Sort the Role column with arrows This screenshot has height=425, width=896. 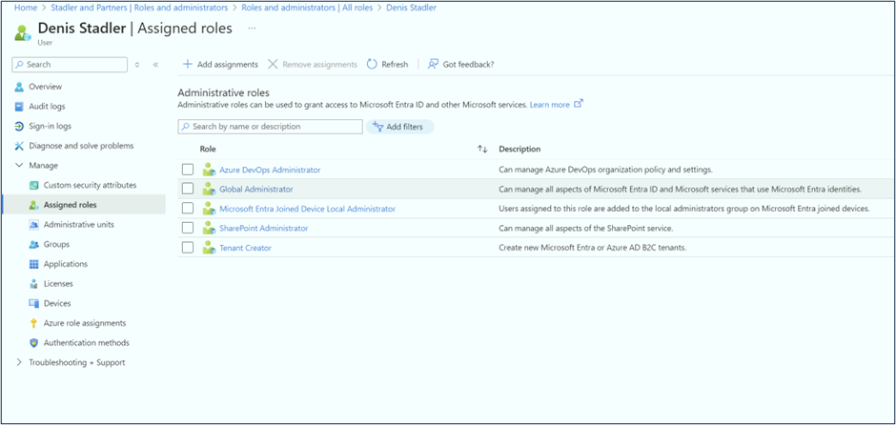[x=482, y=149]
